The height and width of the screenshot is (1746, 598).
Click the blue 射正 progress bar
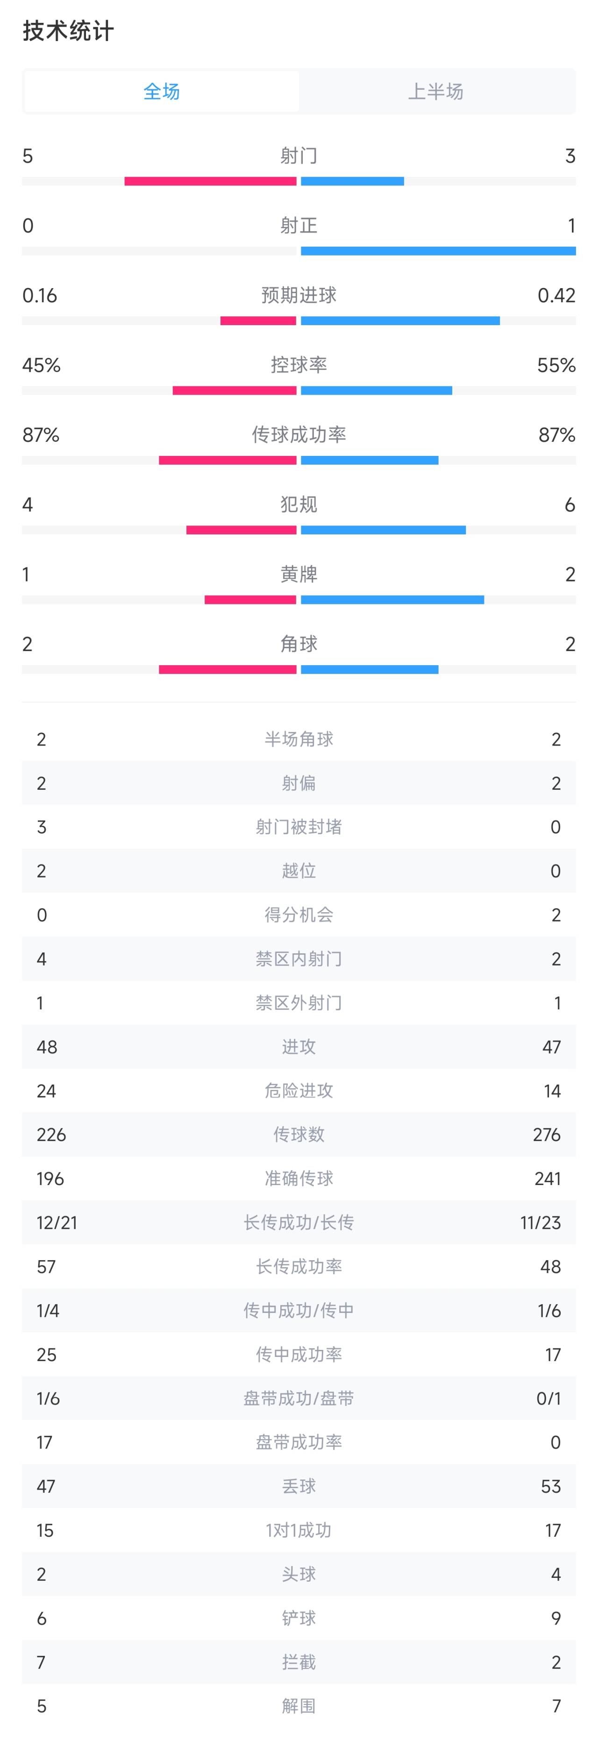(x=438, y=251)
